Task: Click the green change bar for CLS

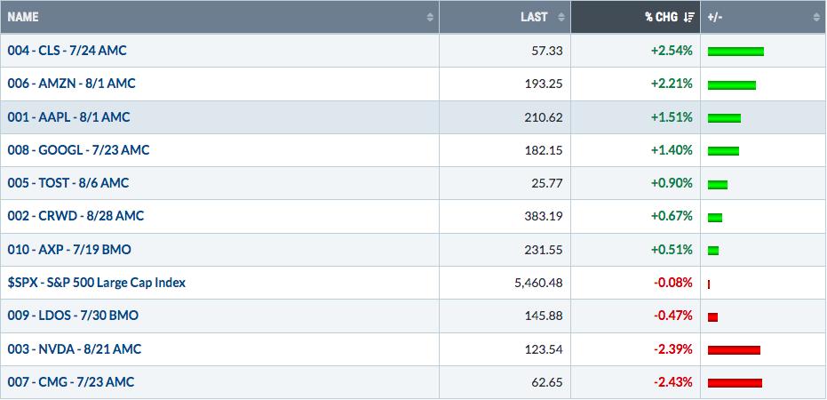Action: coord(736,52)
